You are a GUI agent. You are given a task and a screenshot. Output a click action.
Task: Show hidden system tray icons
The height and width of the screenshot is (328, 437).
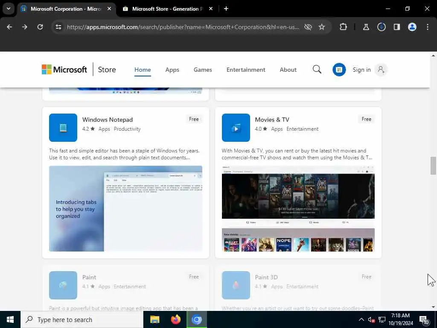point(361,319)
